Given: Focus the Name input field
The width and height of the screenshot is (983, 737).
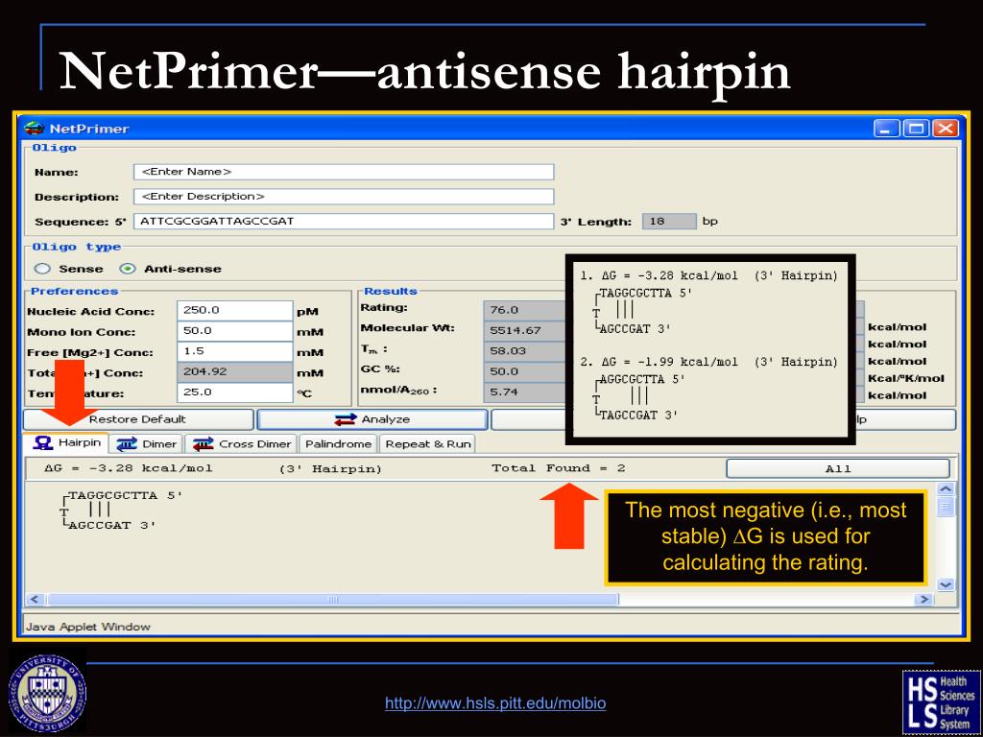Looking at the screenshot, I should click(x=344, y=172).
